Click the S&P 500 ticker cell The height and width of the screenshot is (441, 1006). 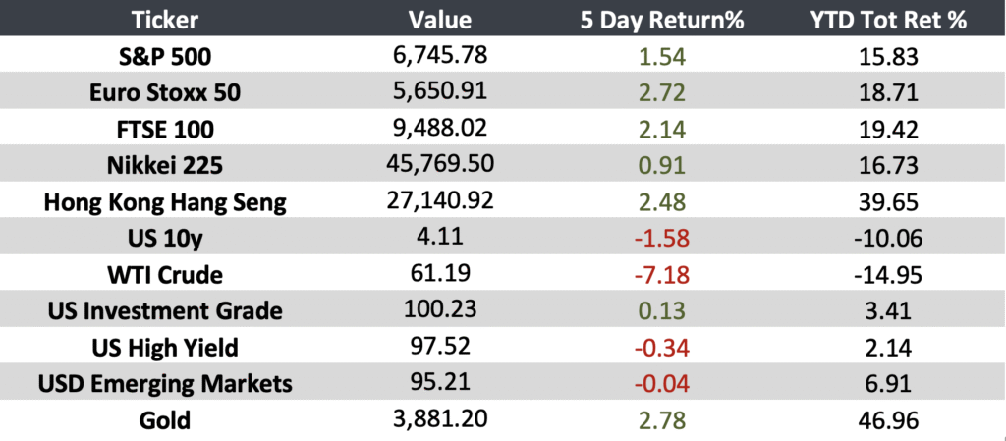point(165,57)
